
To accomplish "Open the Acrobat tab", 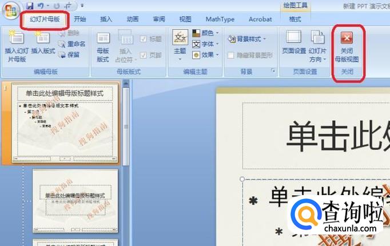I will [x=260, y=19].
